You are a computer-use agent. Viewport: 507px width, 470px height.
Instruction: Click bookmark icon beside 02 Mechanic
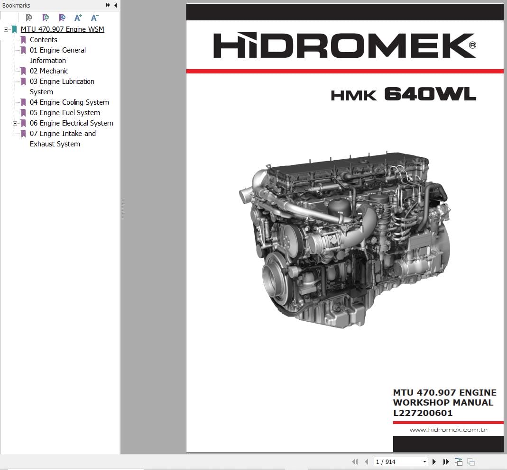(23, 71)
